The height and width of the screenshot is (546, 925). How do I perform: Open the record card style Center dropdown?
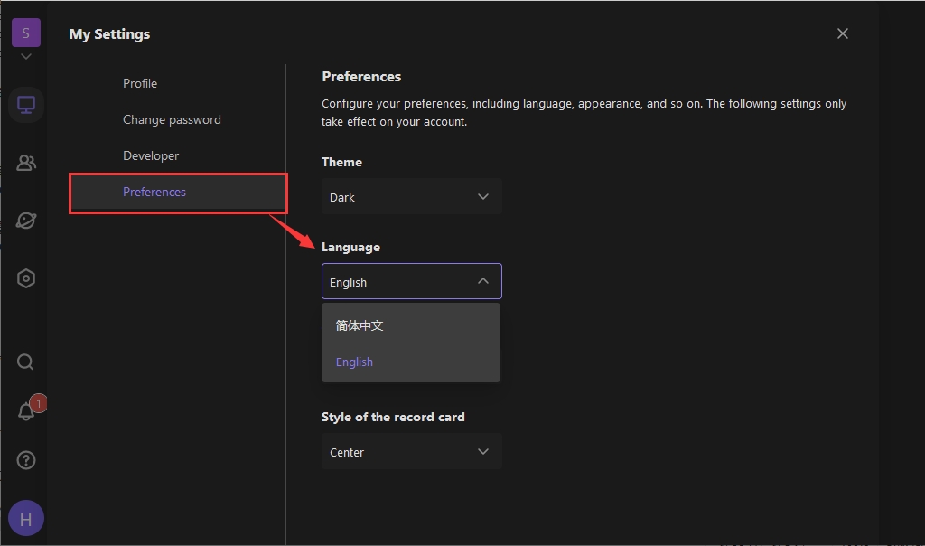click(411, 452)
